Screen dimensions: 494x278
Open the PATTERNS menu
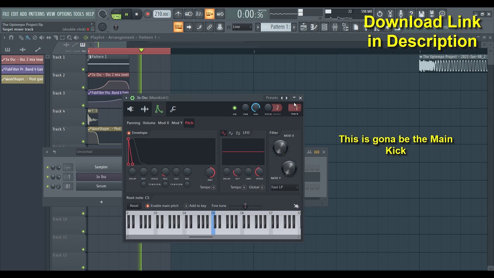[x=37, y=14]
